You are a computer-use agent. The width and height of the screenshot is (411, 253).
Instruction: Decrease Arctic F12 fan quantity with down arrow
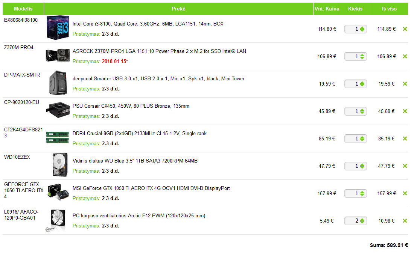click(x=362, y=223)
